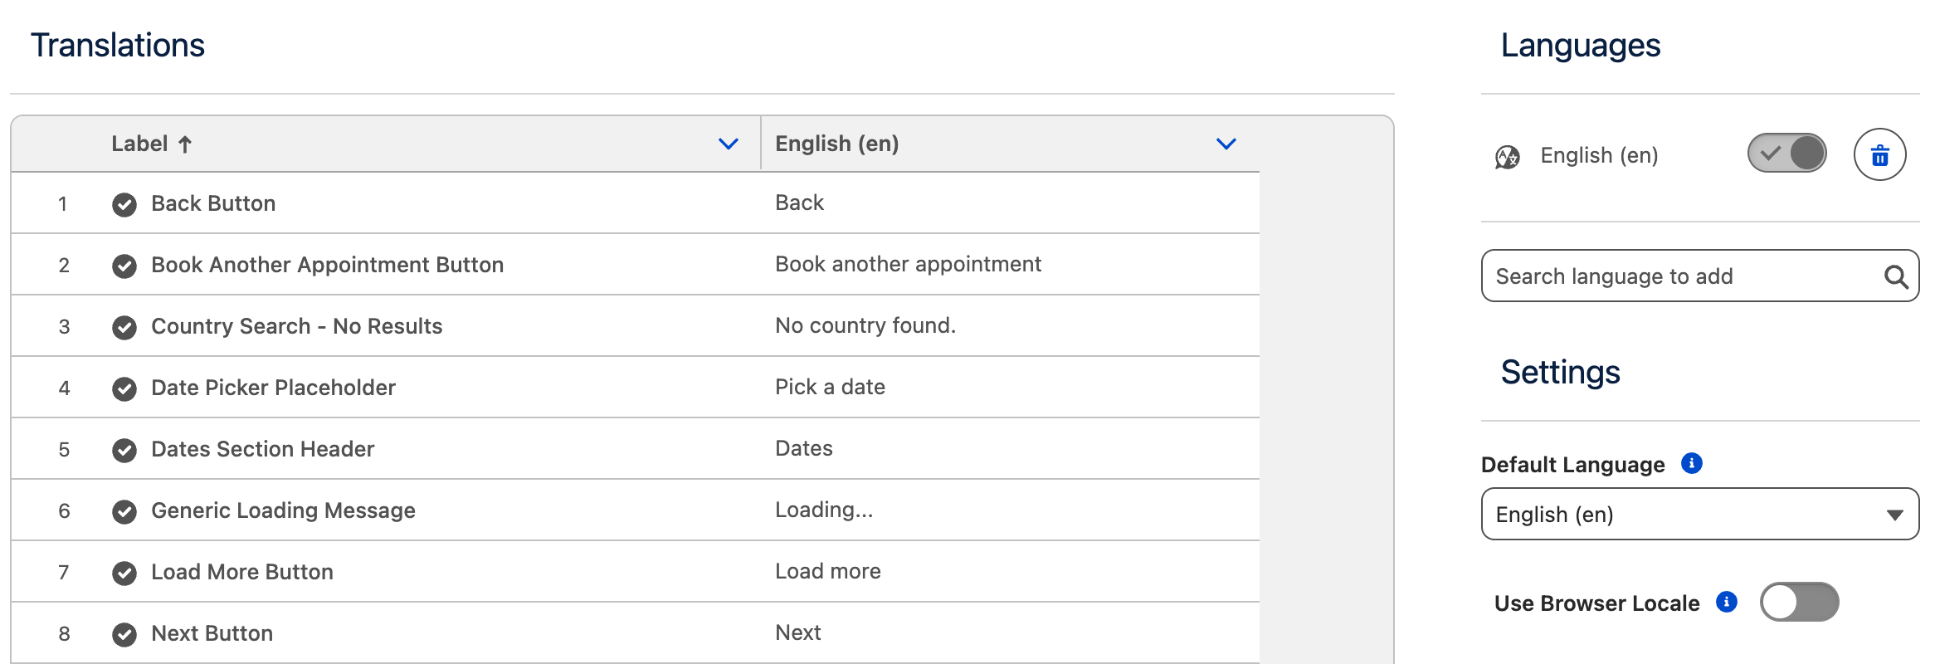This screenshot has width=1935, height=664.
Task: Click the checkmark icon beside Dates Section Header
Action: point(124,450)
